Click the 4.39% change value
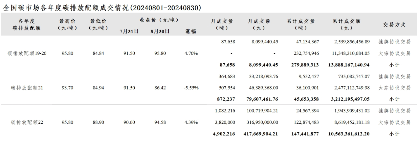 click(191, 122)
